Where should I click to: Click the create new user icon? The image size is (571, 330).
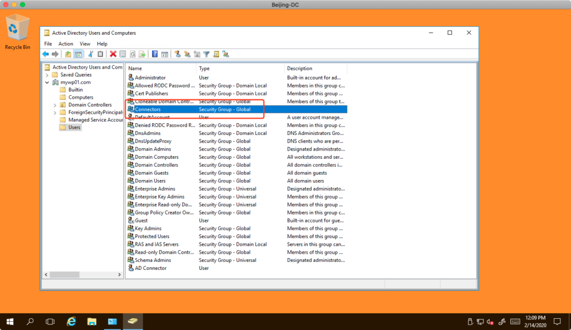click(x=178, y=54)
